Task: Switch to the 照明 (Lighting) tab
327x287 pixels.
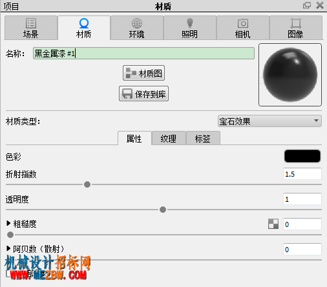Action: [x=189, y=28]
